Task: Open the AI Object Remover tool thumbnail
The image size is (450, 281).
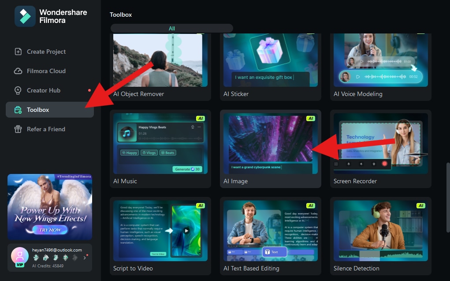Action: point(160,60)
